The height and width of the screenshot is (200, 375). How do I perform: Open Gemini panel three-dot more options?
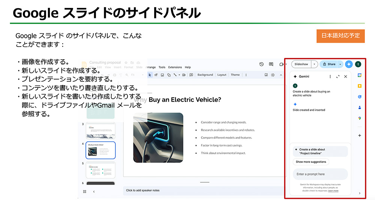click(x=330, y=77)
